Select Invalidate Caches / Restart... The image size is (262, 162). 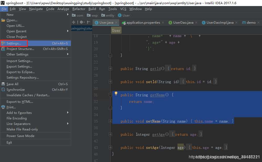click(36, 95)
